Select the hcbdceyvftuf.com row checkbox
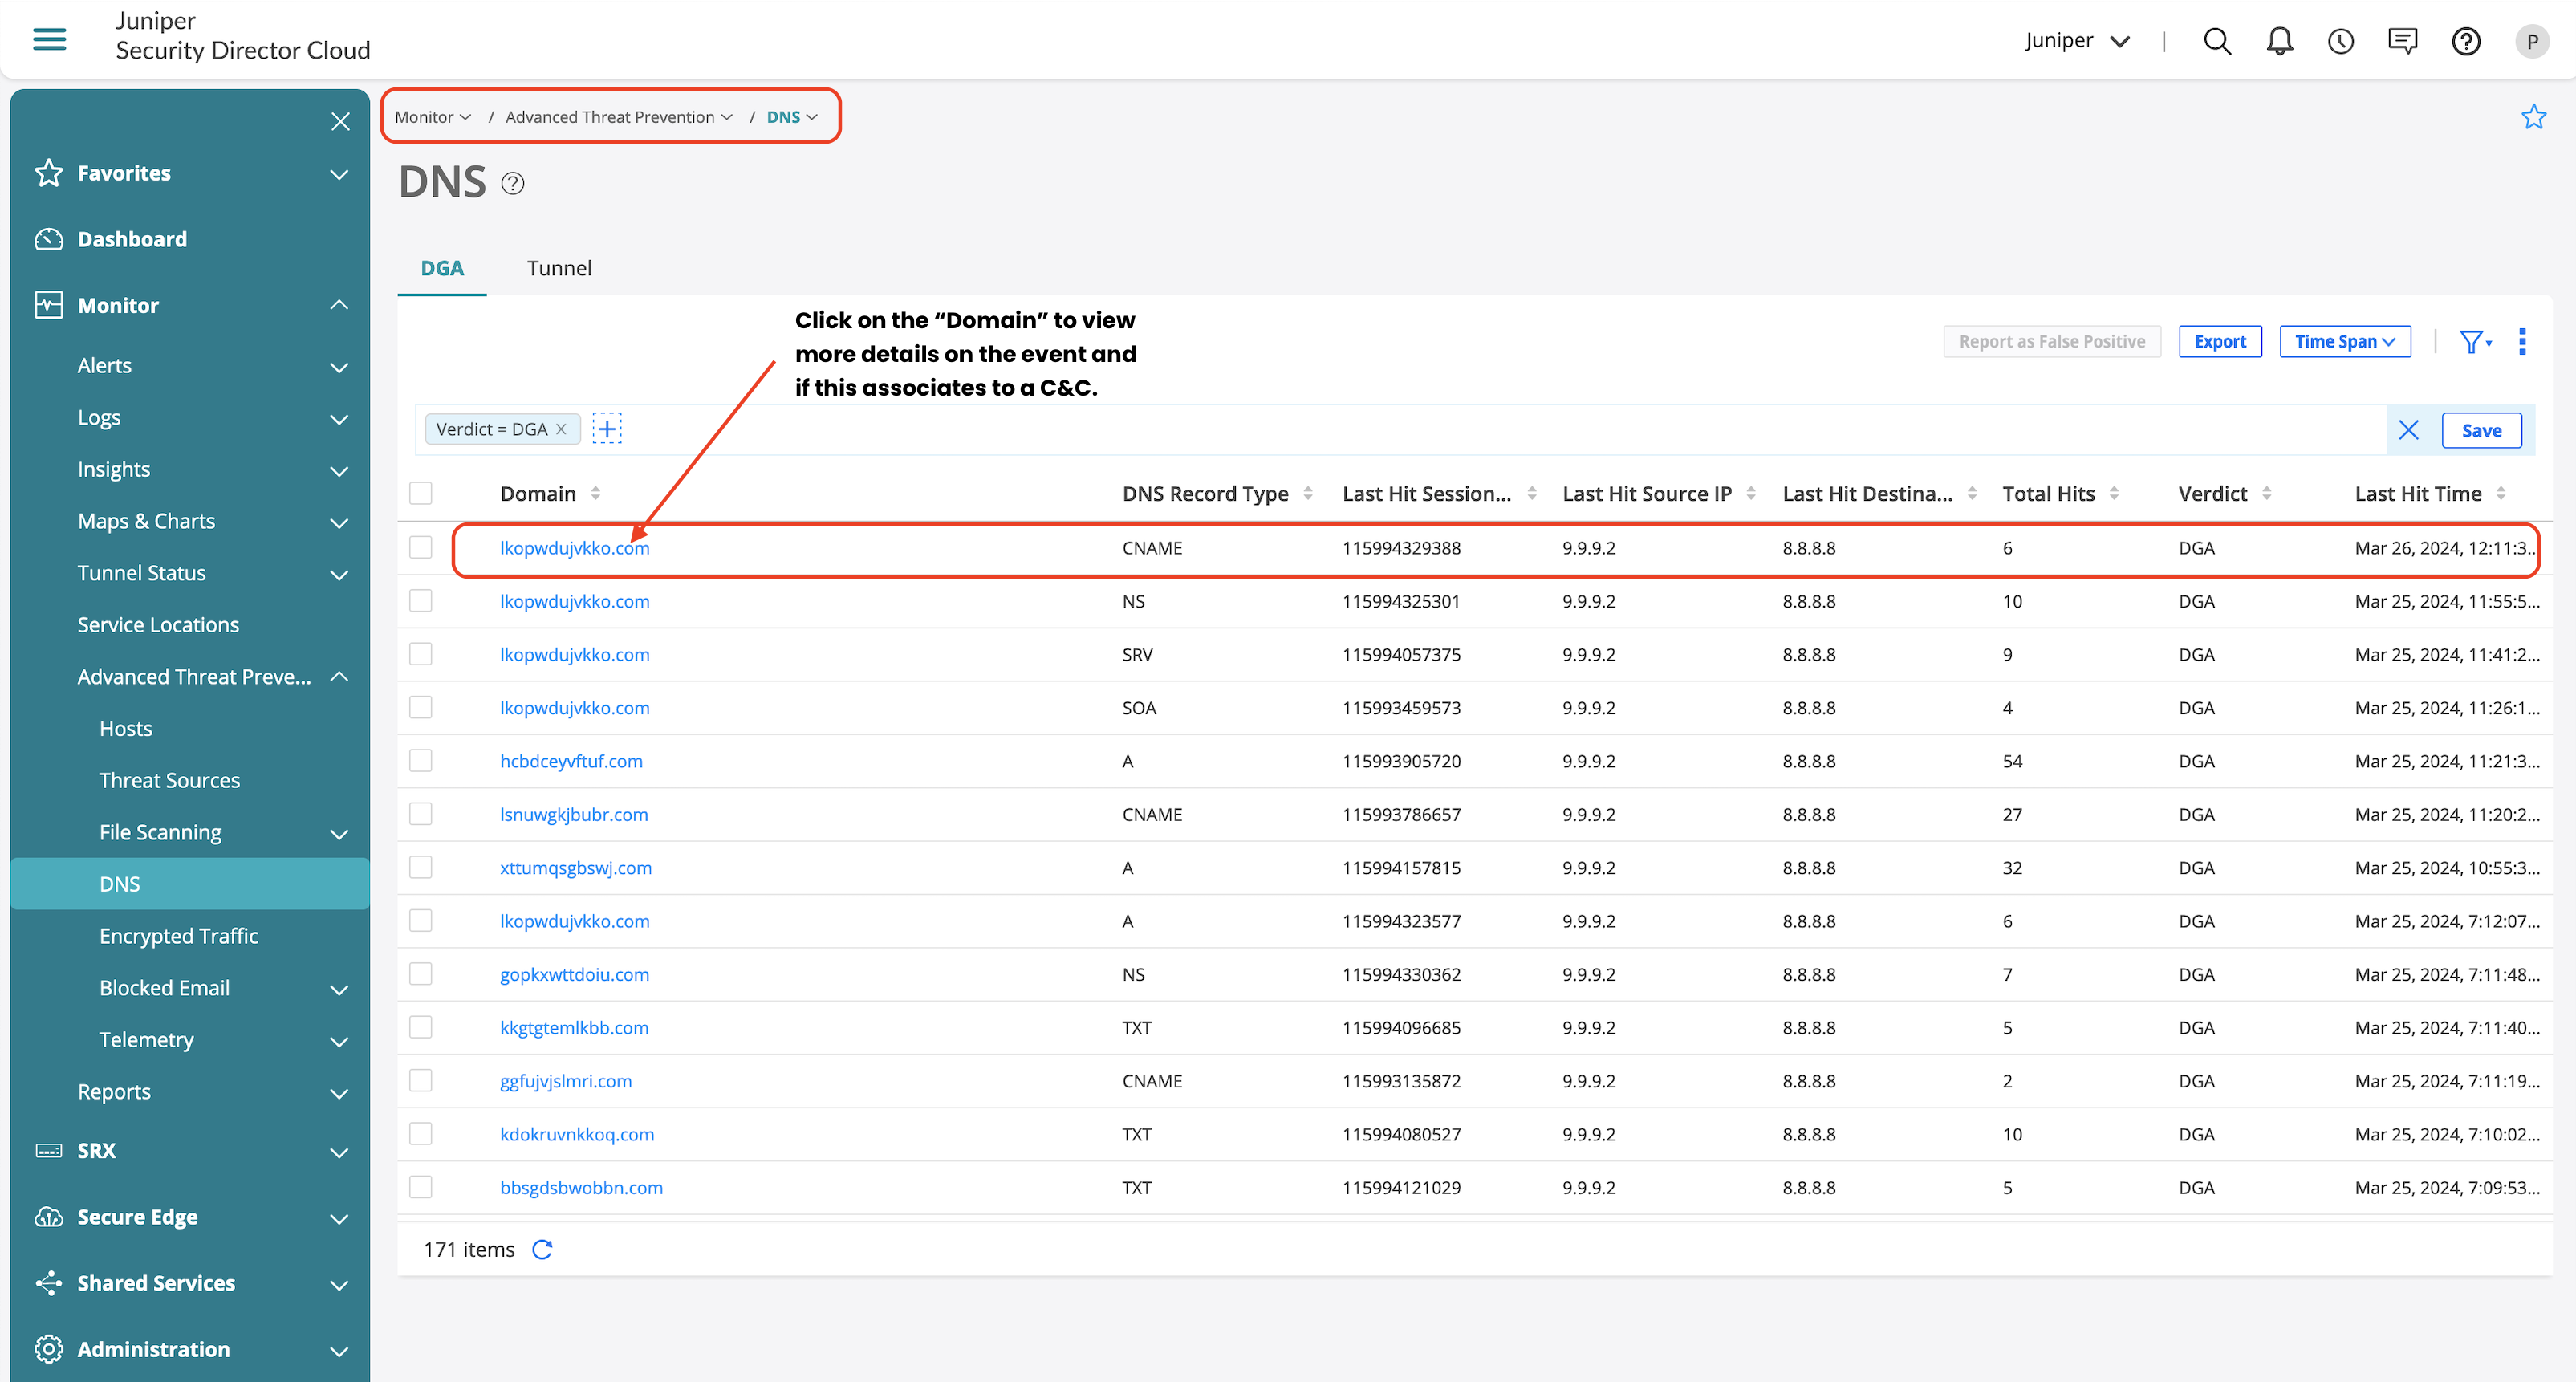This screenshot has width=2576, height=1382. click(x=421, y=761)
